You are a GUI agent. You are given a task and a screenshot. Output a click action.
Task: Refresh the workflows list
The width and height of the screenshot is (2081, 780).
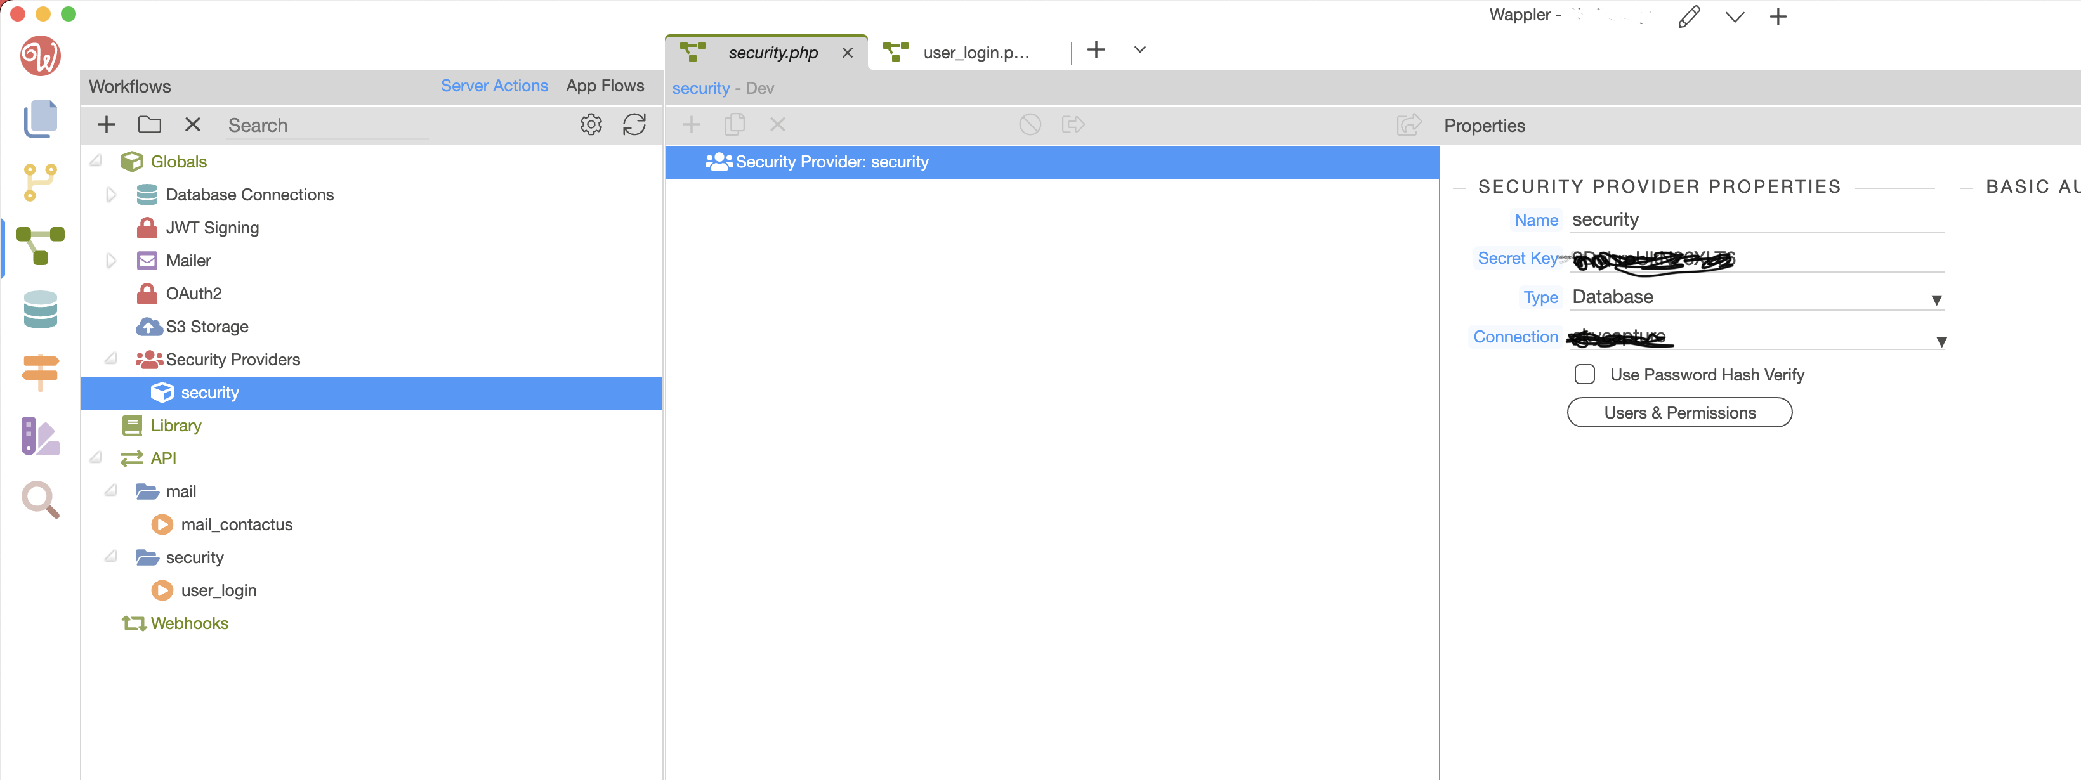(634, 124)
